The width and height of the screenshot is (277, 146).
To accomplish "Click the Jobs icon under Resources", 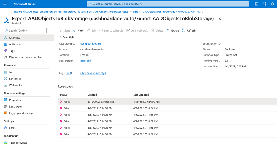I will tap(6, 72).
